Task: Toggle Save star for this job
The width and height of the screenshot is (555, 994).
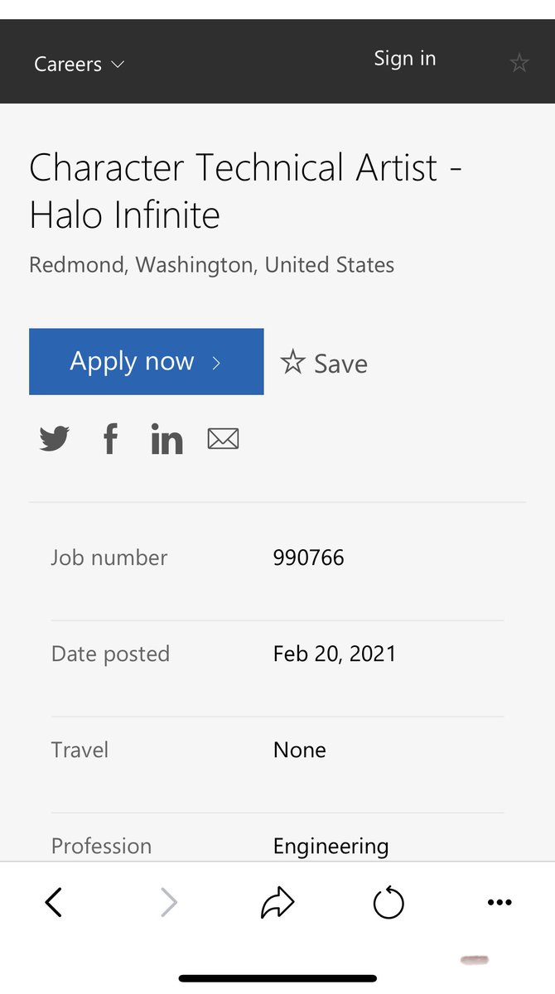Action: (324, 363)
